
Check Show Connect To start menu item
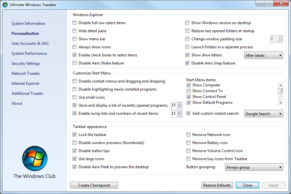[189, 91]
